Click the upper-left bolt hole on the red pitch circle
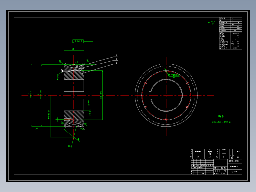This screenshot has width=256, height=192. click(145, 83)
